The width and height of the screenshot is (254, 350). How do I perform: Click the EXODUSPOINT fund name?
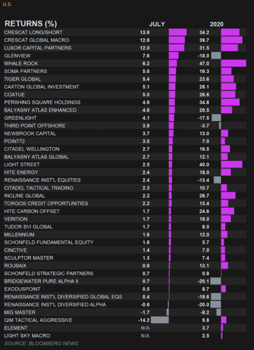[22, 289]
